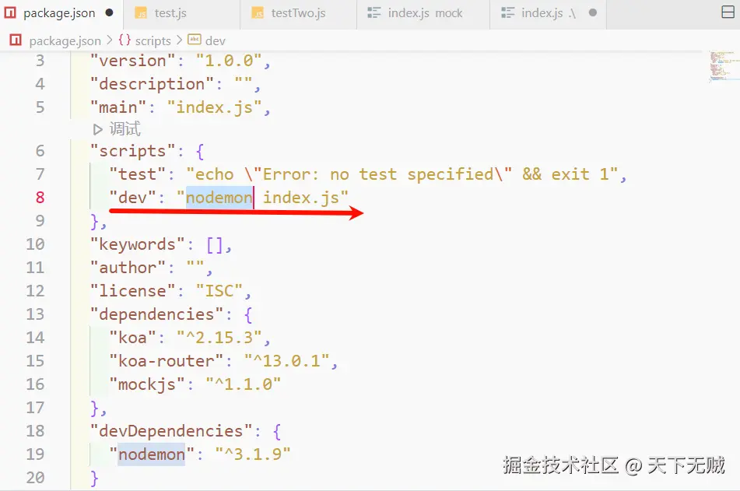The width and height of the screenshot is (740, 491).
Task: Click the "mockjs" dependency key
Action: (147, 384)
